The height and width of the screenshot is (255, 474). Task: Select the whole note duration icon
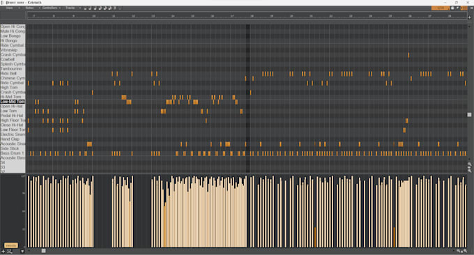(x=85, y=8)
